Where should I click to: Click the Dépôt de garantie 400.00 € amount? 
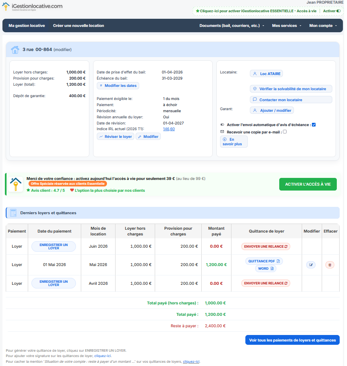point(77,96)
